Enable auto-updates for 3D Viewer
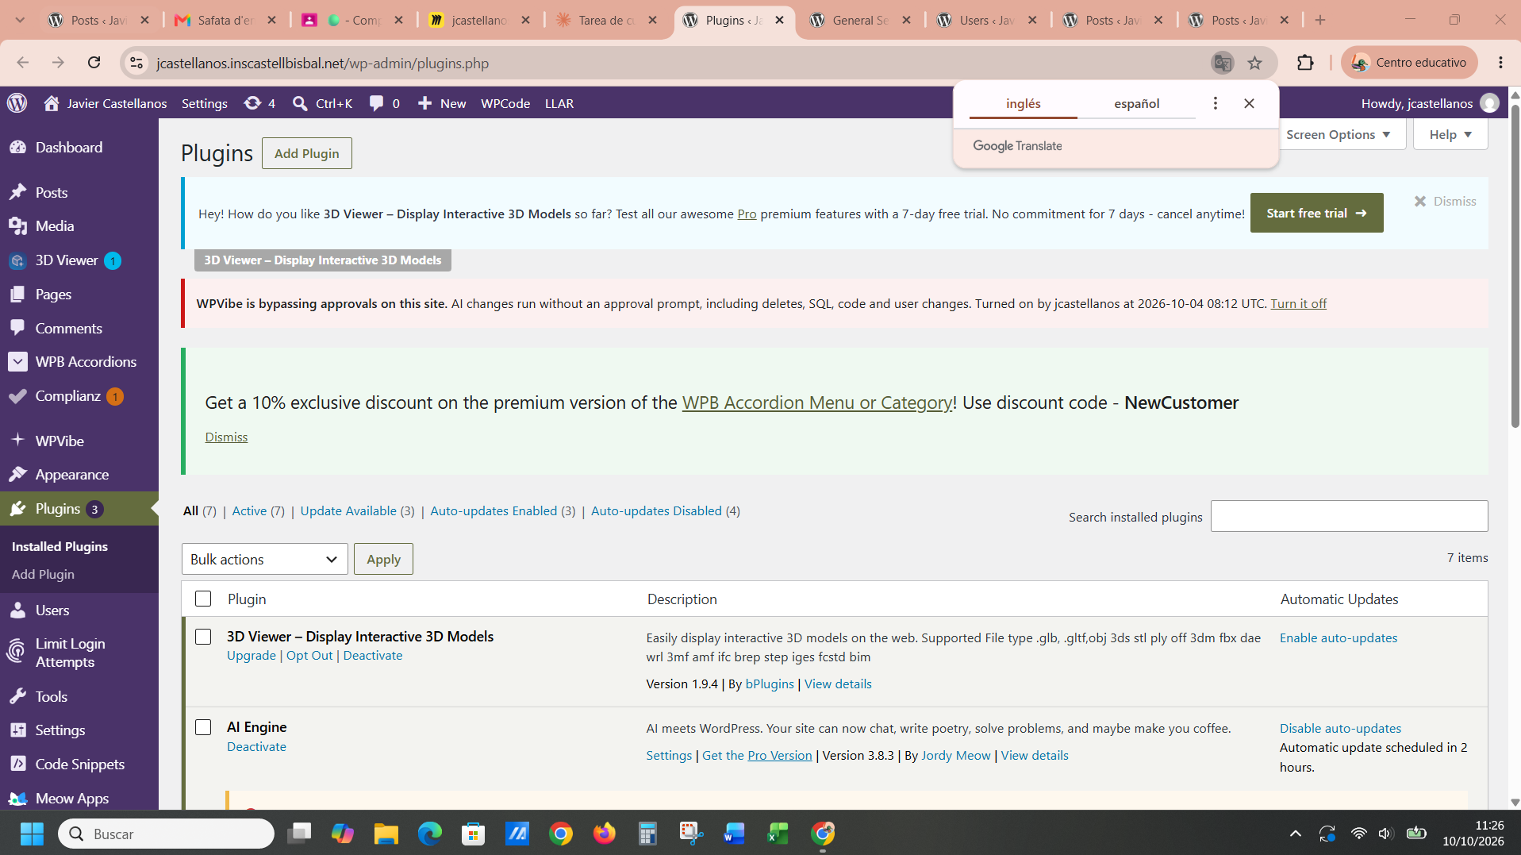Screen dimensions: 1521x855 pos(1338,637)
